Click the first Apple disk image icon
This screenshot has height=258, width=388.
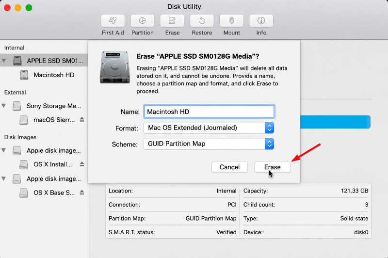coord(17,150)
